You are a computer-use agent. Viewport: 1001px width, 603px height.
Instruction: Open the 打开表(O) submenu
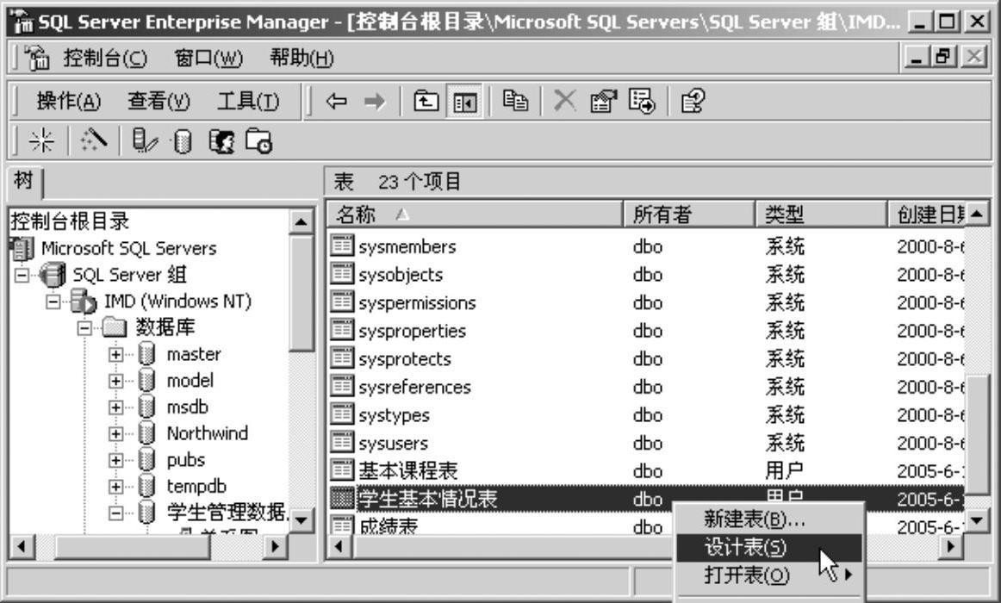[769, 575]
